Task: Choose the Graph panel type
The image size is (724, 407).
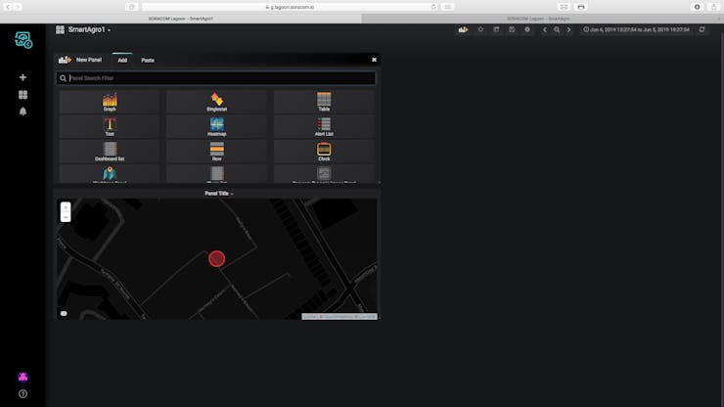Action: click(110, 102)
